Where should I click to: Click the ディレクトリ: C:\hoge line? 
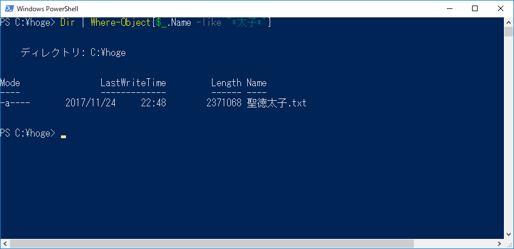click(73, 53)
